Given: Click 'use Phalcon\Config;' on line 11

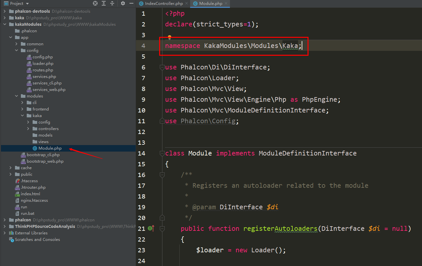Looking at the screenshot, I should 202,121.
